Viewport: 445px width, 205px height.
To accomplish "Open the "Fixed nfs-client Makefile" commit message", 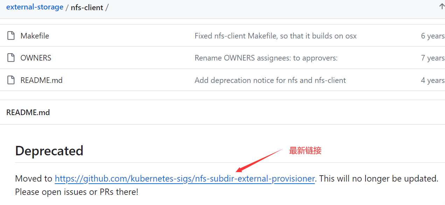I will (x=276, y=36).
